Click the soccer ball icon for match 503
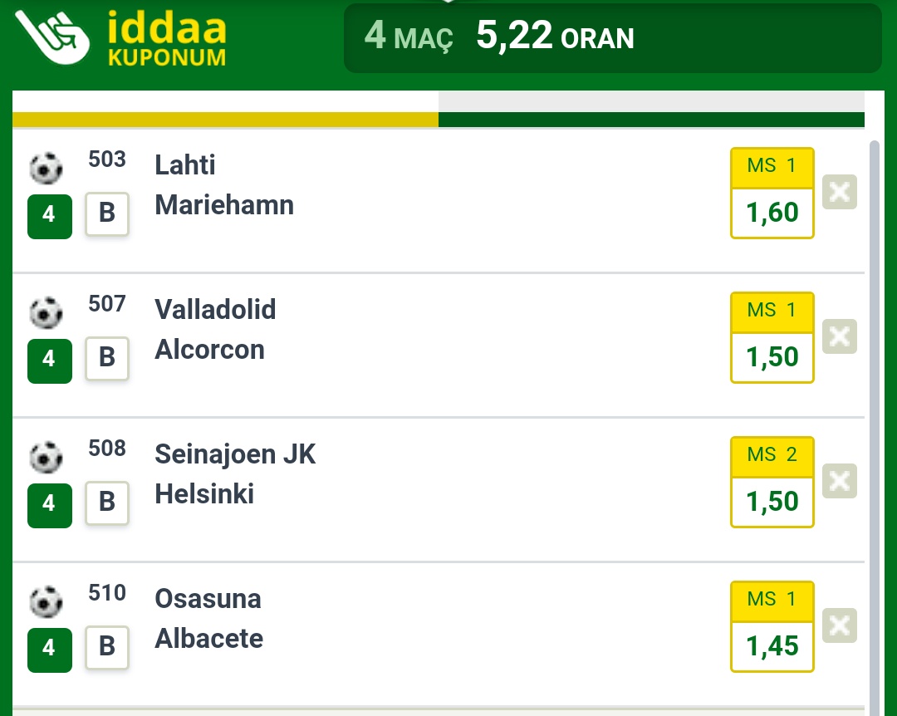Viewport: 897px width, 716px height. coord(46,169)
